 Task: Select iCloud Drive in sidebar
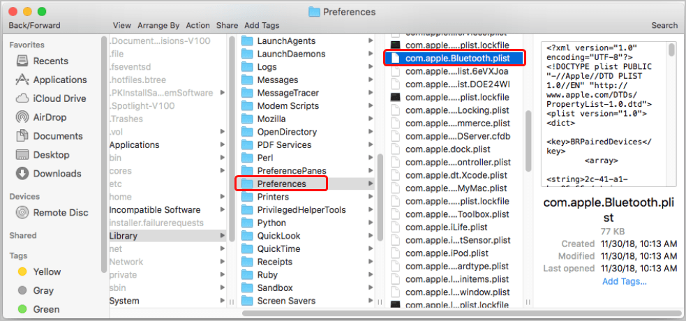[x=51, y=98]
